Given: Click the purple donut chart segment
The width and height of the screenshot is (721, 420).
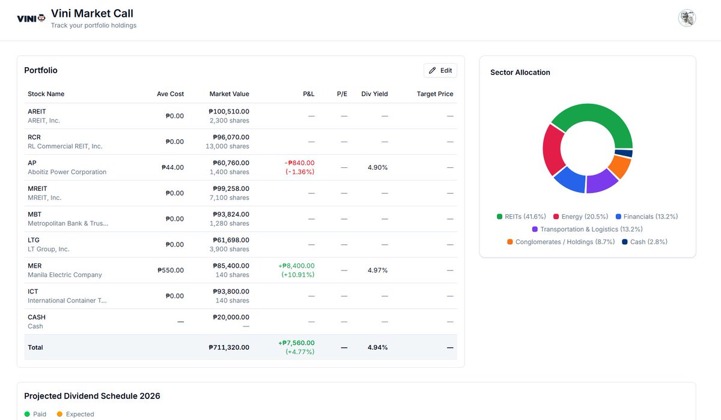Looking at the screenshot, I should [601, 182].
